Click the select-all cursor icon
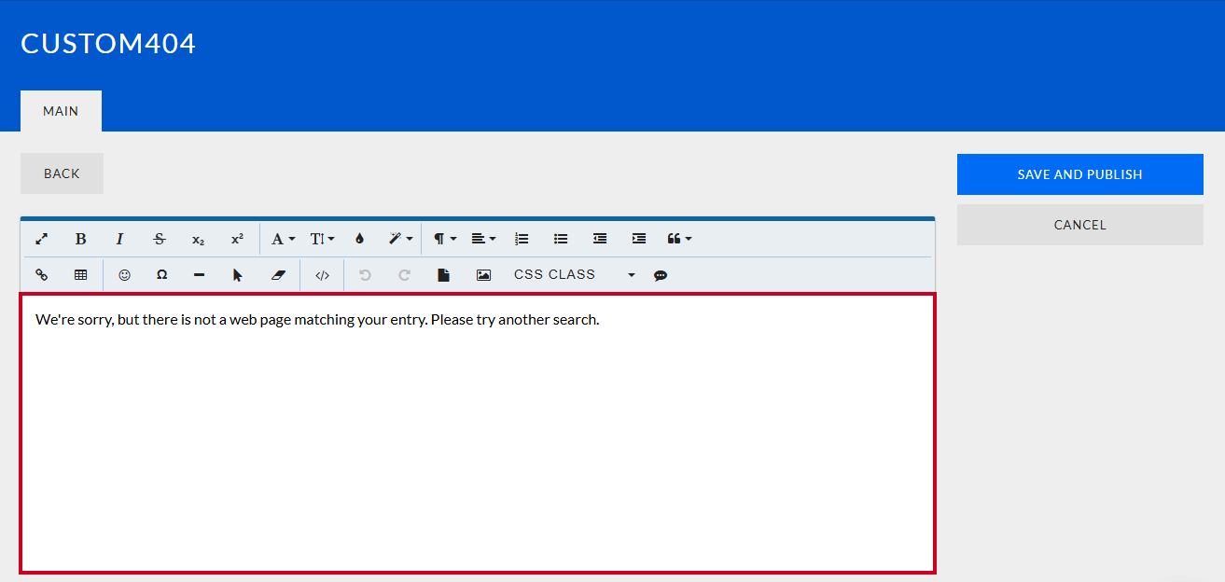 pyautogui.click(x=238, y=275)
